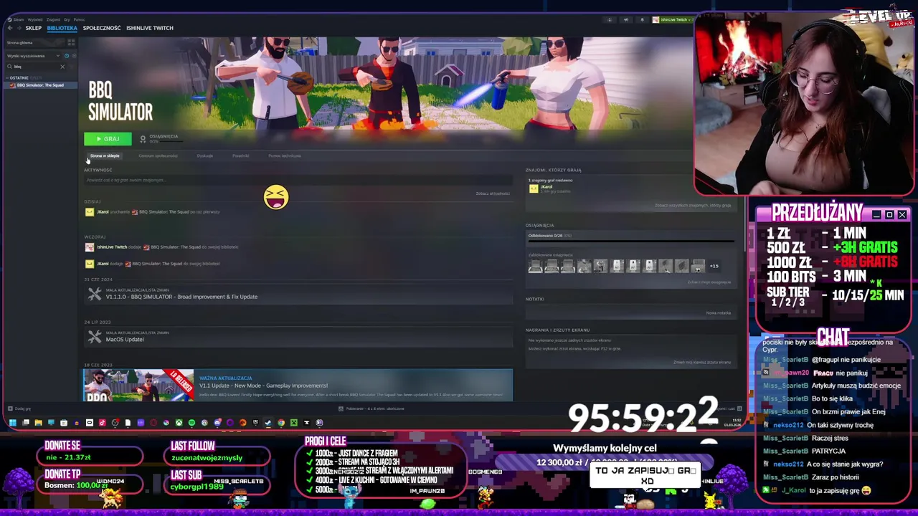Click the wrench icon beside V1.1.1.0 update
Image resolution: width=918 pixels, height=516 pixels.
pos(95,293)
